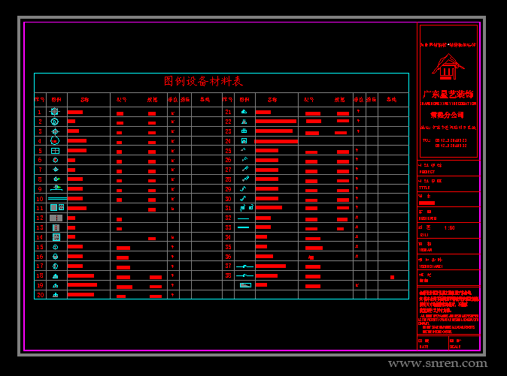507x376 pixels.
Task: Click the triple-prong symbol in row 23
Action: point(244,131)
